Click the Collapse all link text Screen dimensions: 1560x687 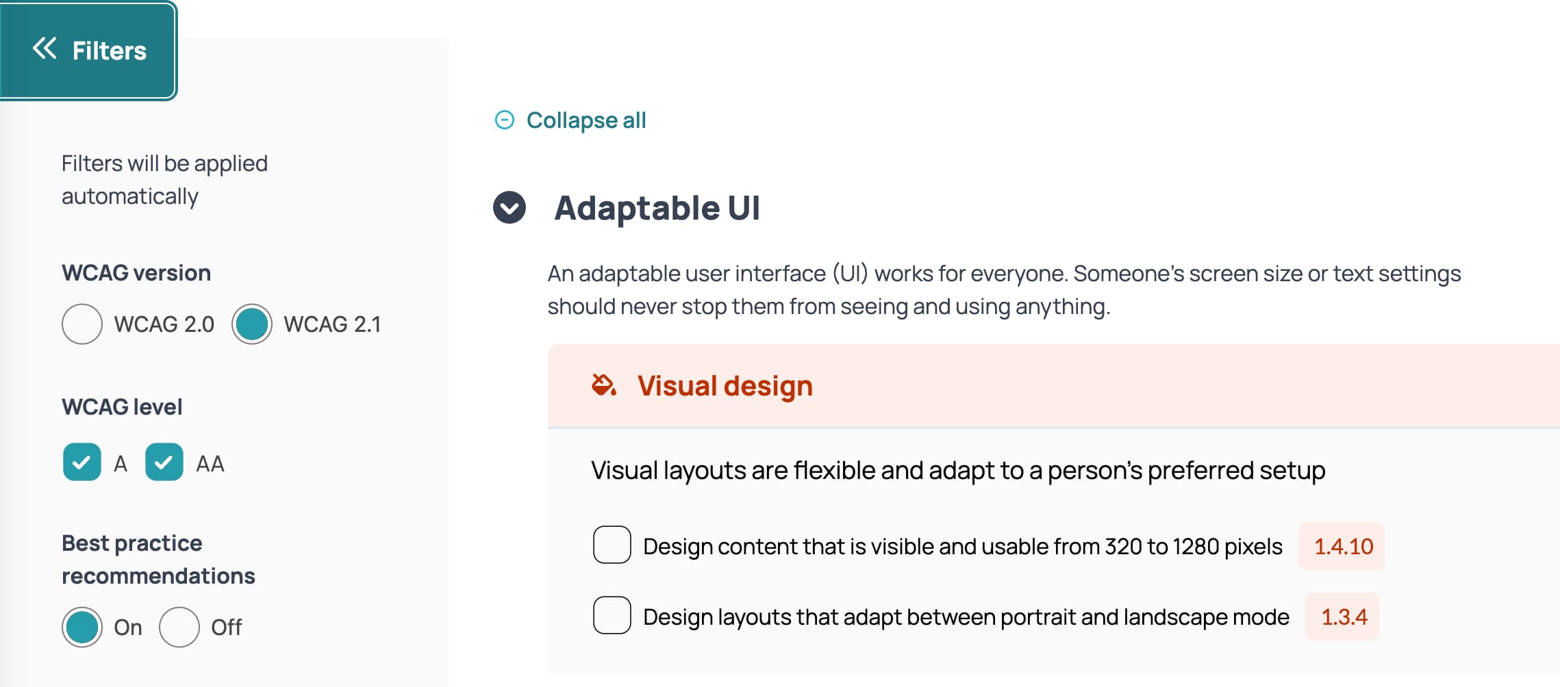586,120
